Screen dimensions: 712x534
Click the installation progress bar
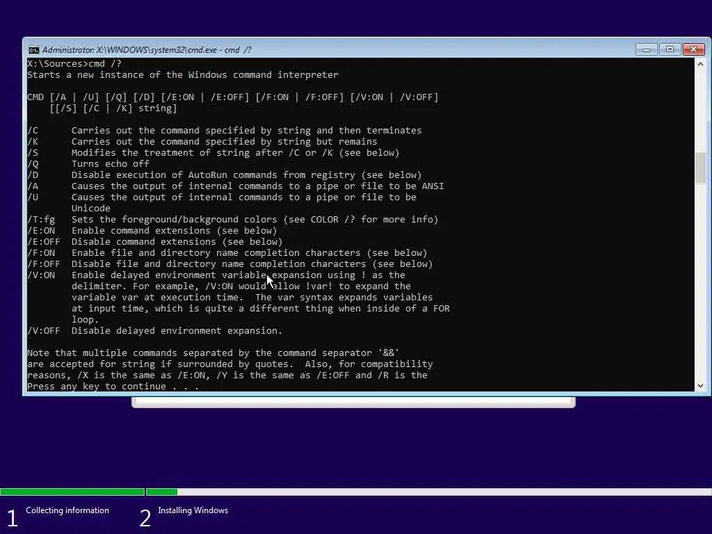pyautogui.click(x=356, y=492)
